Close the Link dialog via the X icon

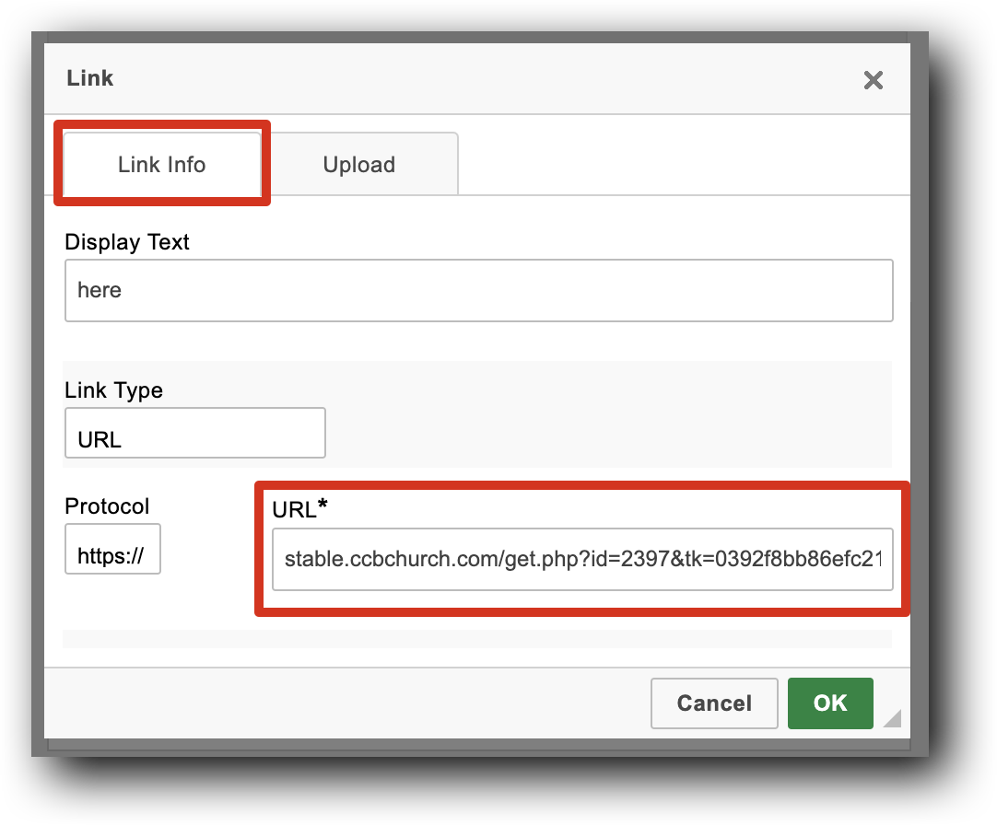tap(874, 80)
